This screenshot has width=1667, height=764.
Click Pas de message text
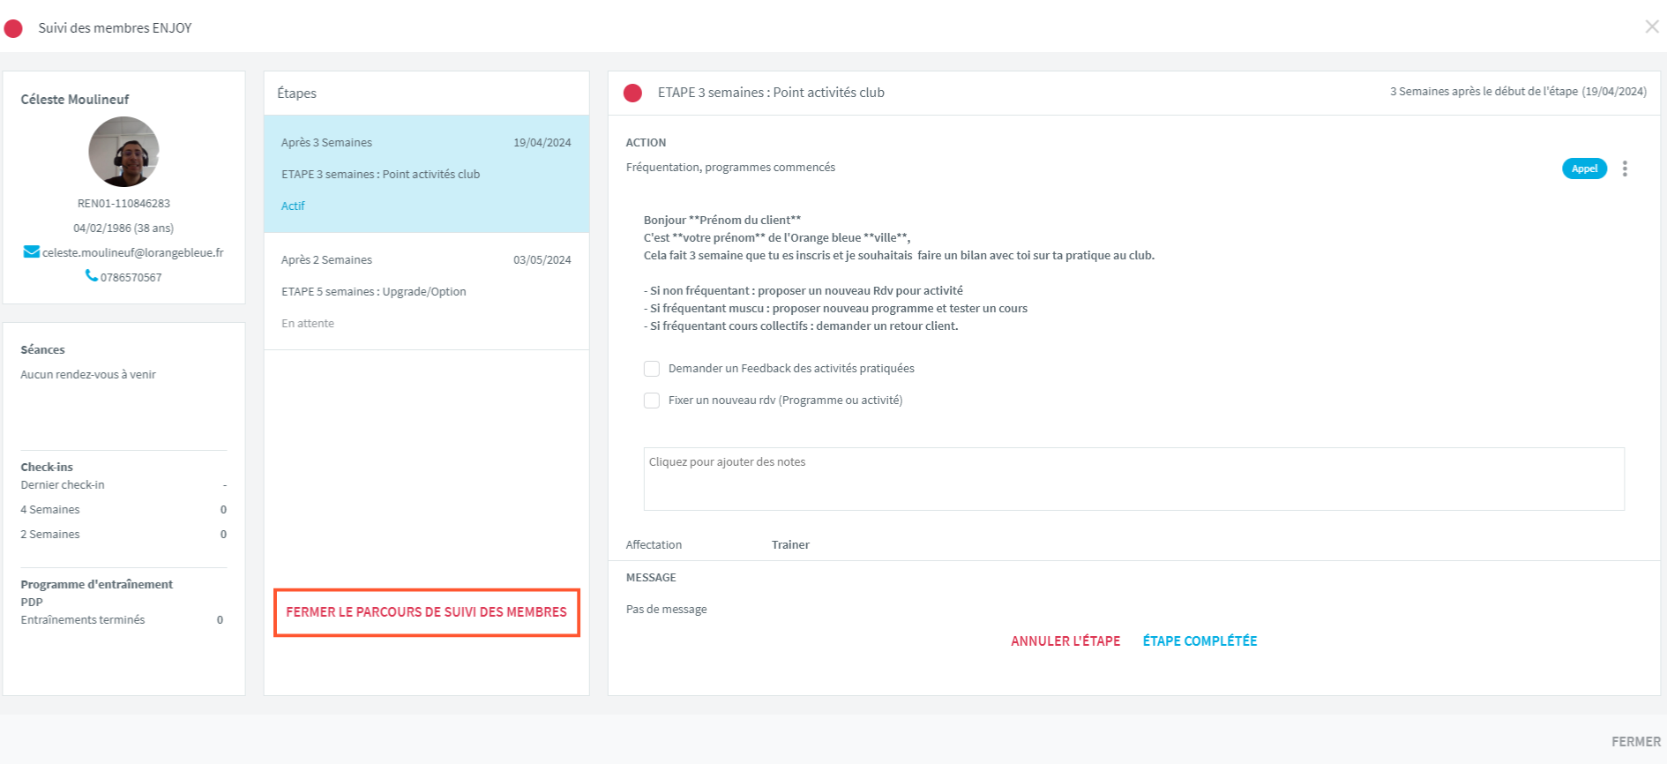pyautogui.click(x=666, y=610)
